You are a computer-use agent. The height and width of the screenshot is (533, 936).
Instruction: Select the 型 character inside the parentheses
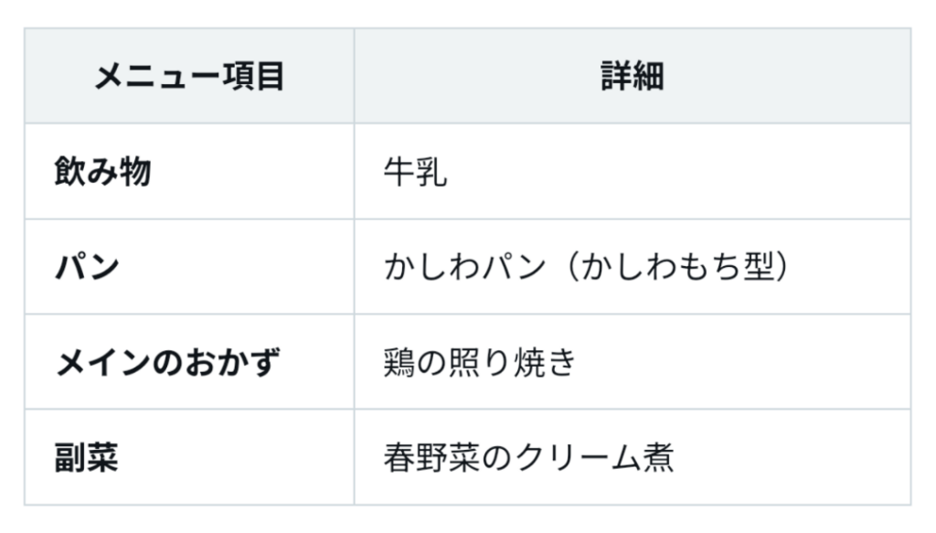(x=759, y=266)
